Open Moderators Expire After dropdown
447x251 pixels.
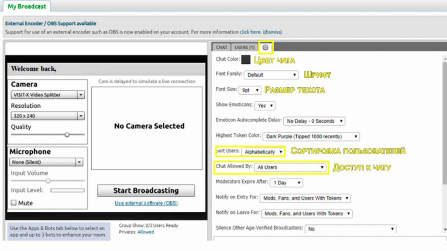click(286, 182)
